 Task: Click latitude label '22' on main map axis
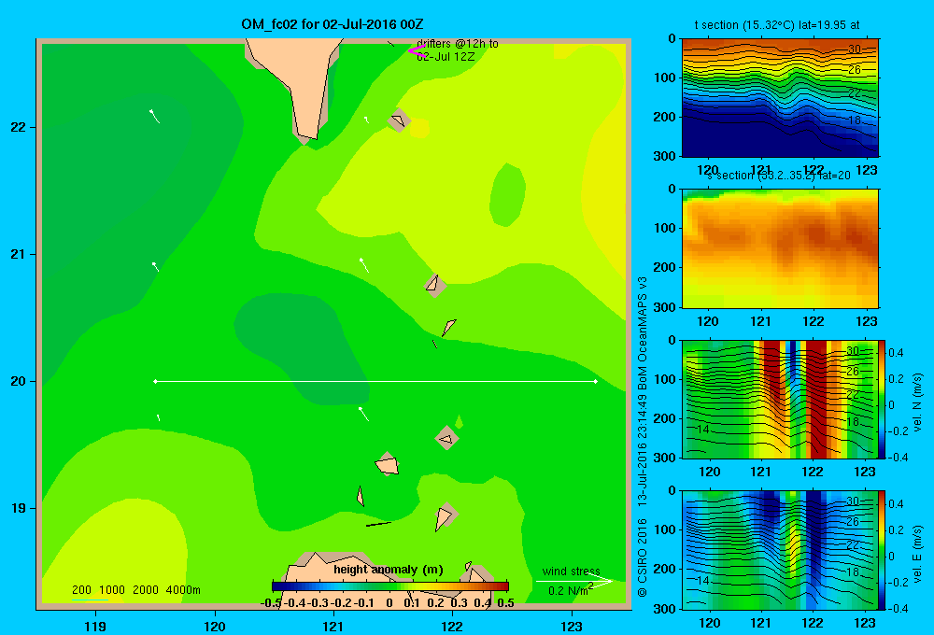point(18,128)
